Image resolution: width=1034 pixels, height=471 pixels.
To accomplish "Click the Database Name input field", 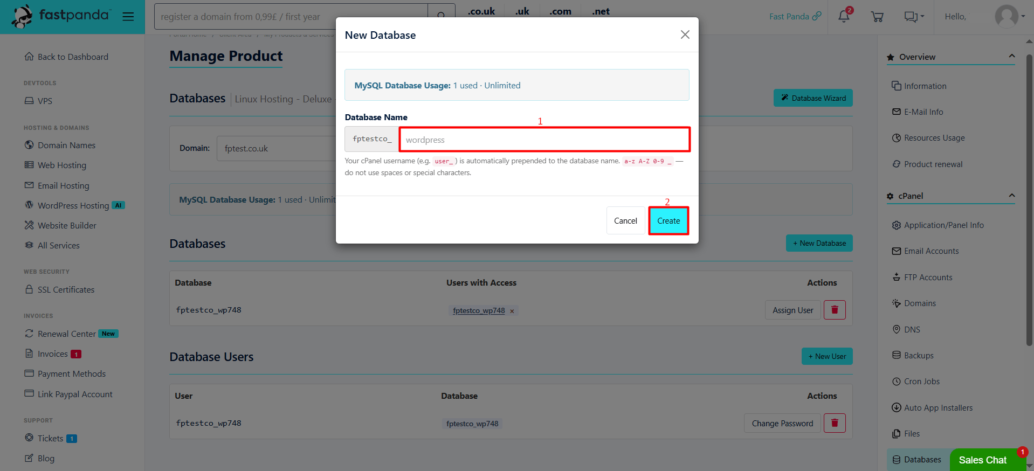I will (x=544, y=140).
